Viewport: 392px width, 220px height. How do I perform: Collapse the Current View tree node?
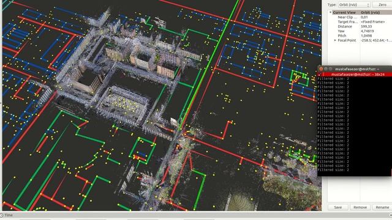(x=331, y=12)
